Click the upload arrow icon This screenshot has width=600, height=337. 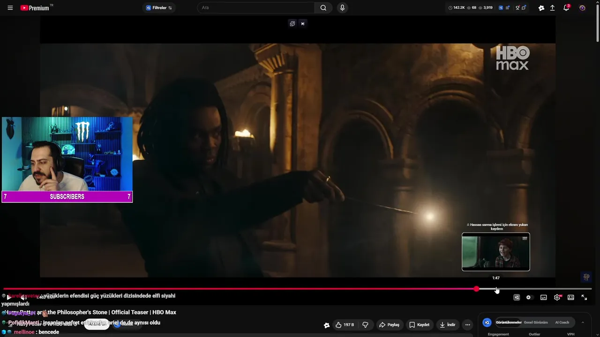click(x=553, y=8)
